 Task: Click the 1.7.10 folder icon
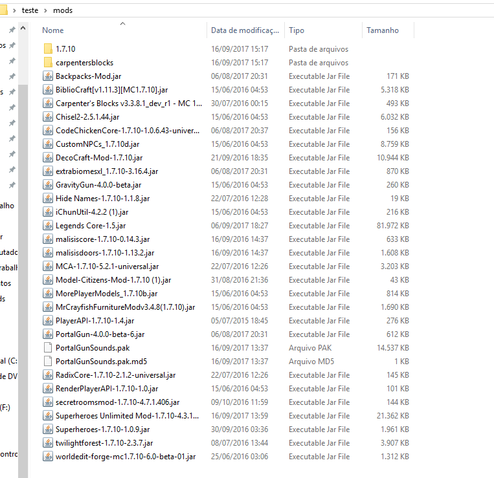coord(48,49)
